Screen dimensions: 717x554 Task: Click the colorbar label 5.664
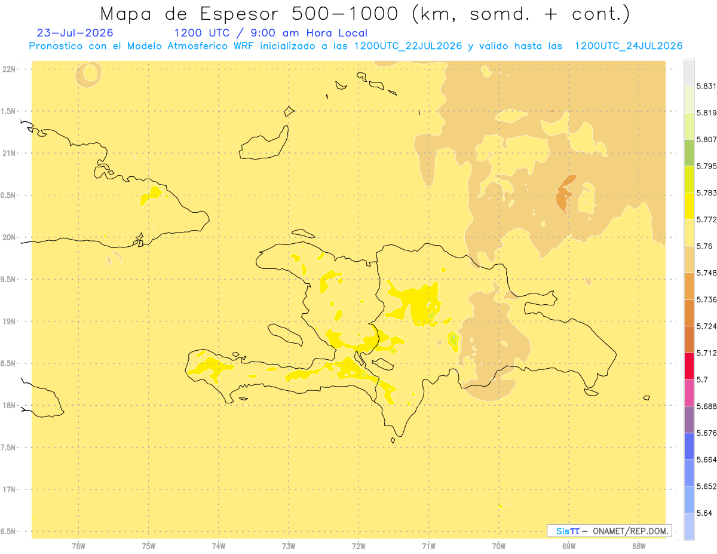707,460
